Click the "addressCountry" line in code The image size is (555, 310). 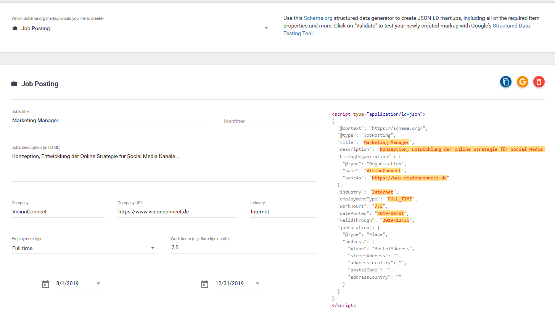click(374, 277)
